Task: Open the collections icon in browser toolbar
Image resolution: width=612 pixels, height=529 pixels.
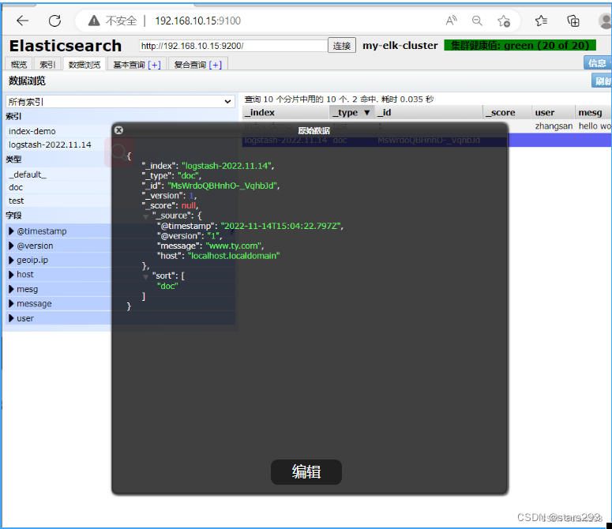Action: [573, 21]
